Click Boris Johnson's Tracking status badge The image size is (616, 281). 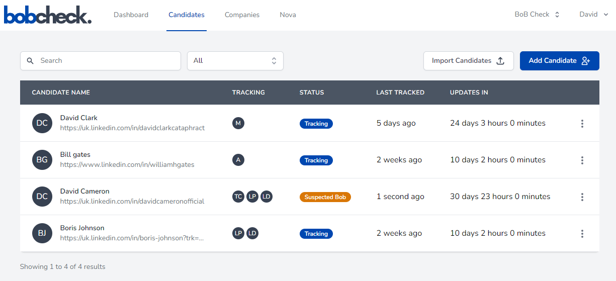pos(316,234)
